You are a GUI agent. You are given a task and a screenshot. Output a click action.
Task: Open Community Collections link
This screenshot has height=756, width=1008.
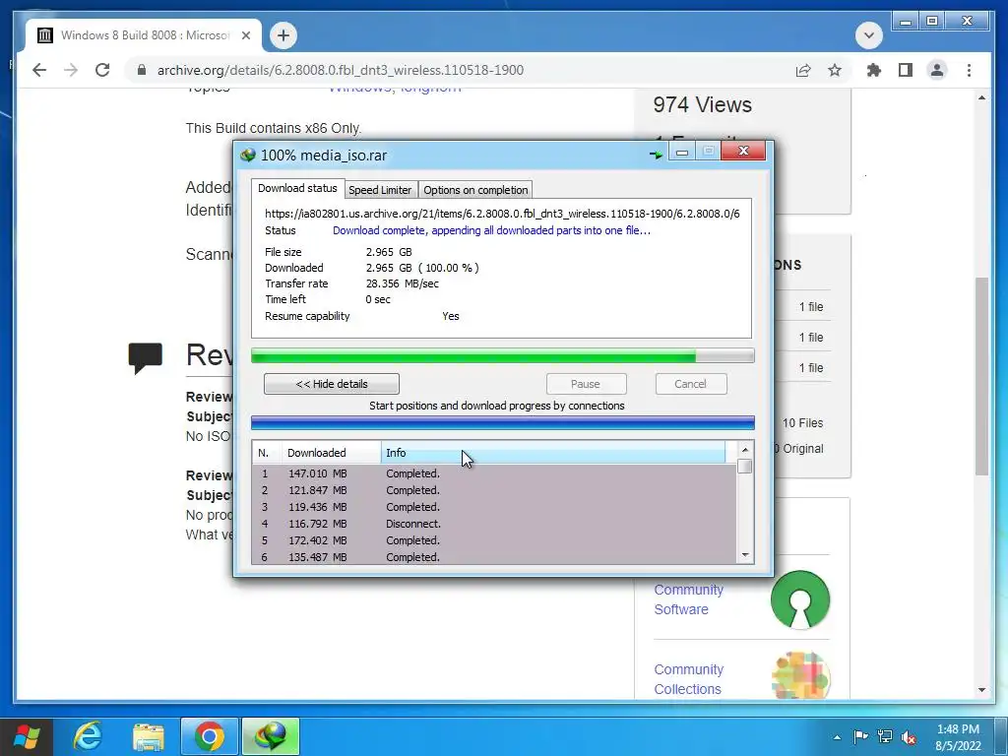688,679
